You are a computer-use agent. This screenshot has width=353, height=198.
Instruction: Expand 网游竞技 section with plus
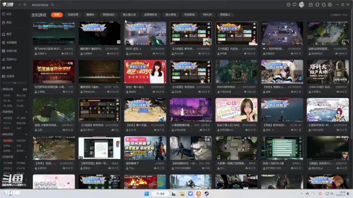(26, 112)
